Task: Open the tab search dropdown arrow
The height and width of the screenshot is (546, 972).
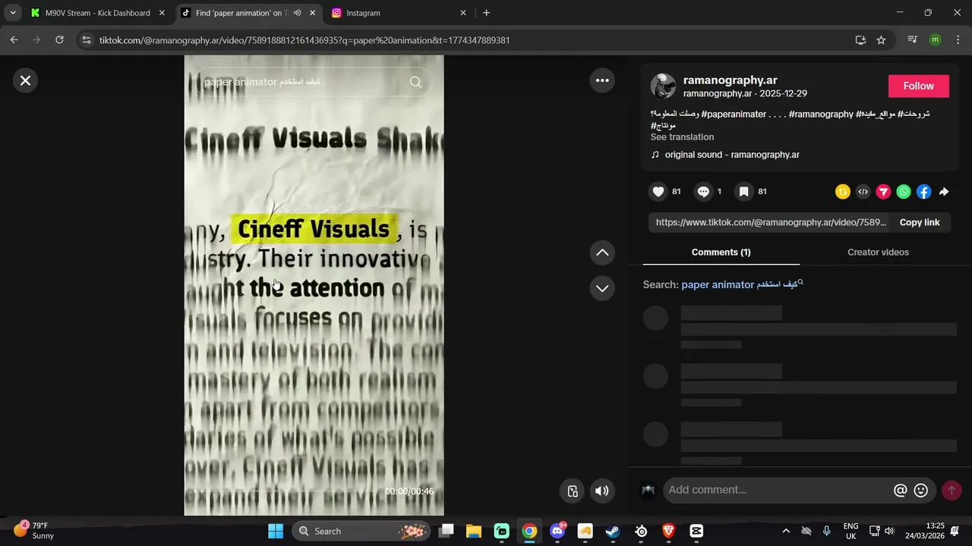Action: click(x=13, y=13)
